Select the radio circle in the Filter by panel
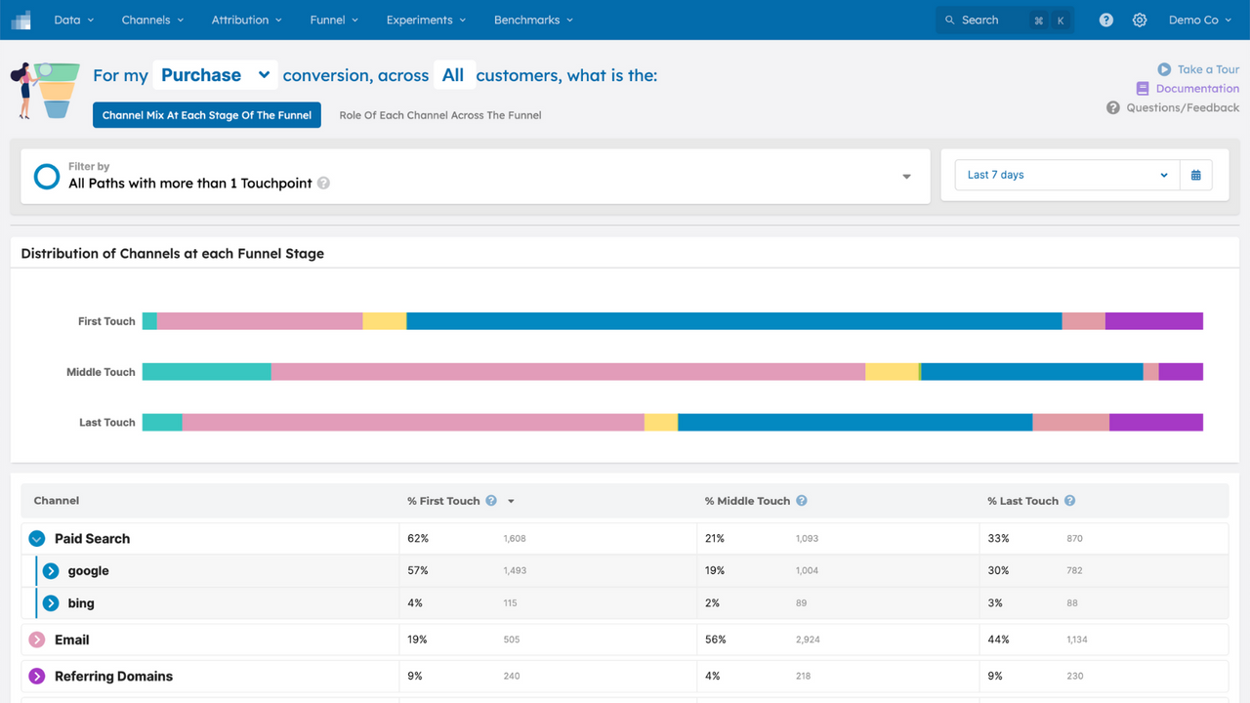This screenshot has width=1250, height=703. [46, 176]
